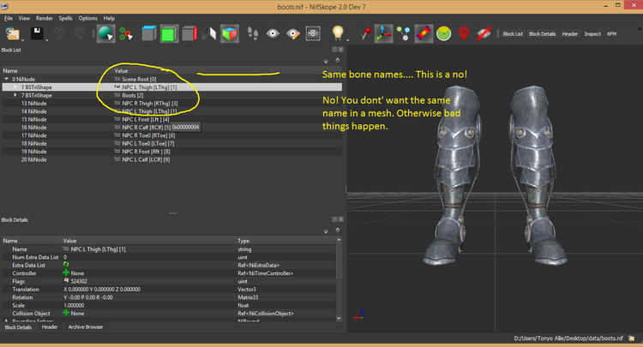The height and width of the screenshot is (347, 643).
Task: Take a screenshot with camera icon
Action: (x=313, y=33)
